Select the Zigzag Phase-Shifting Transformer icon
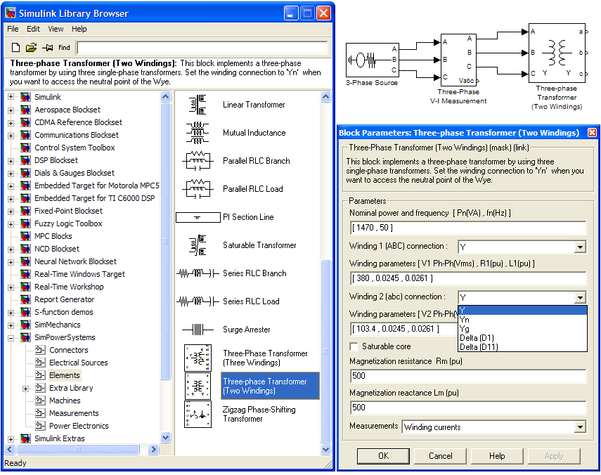601x475 pixels. click(x=198, y=414)
